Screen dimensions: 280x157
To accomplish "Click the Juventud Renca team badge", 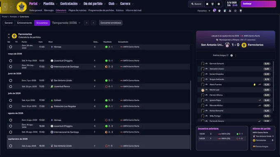I will (52, 86).
